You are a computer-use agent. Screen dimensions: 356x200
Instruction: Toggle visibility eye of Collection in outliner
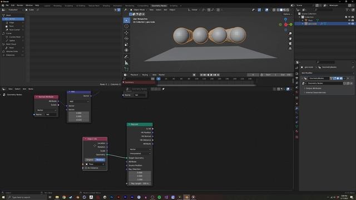click(x=349, y=17)
